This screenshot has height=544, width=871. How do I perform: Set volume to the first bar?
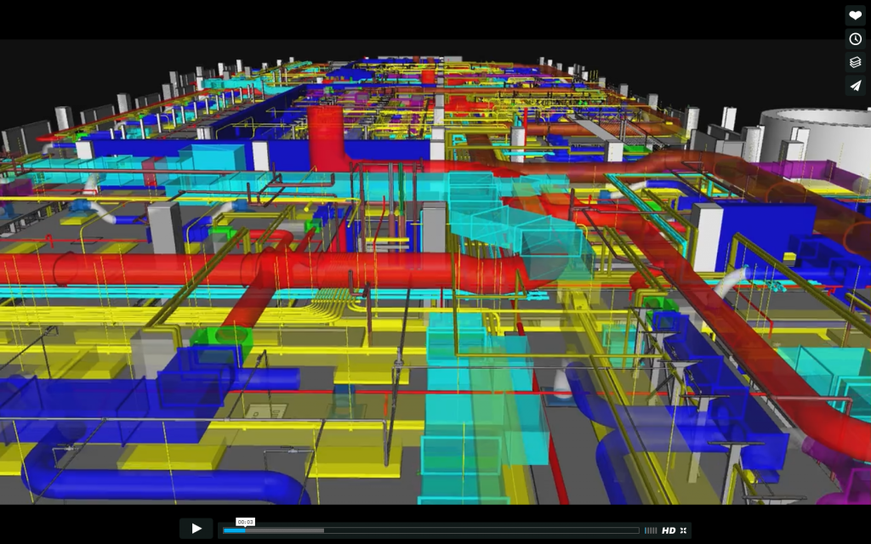pyautogui.click(x=646, y=530)
